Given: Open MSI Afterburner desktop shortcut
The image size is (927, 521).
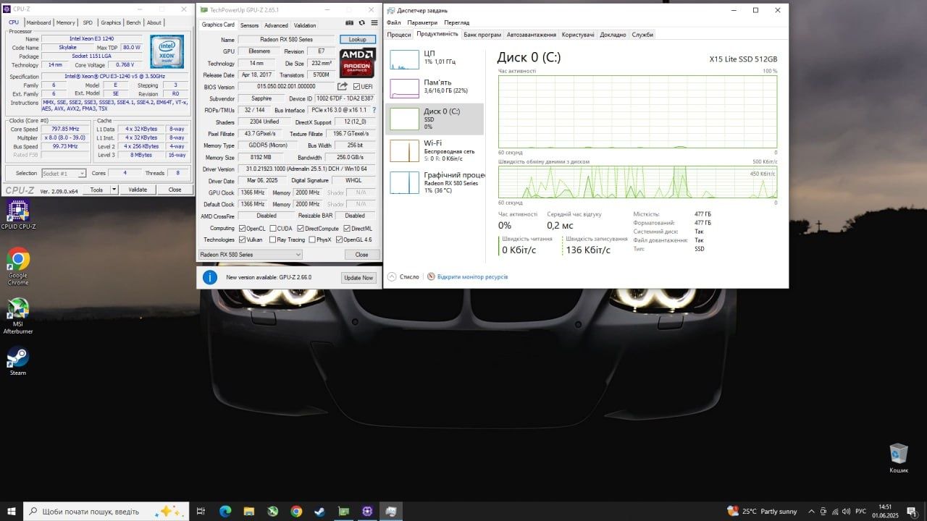Looking at the screenshot, I should coord(18,316).
